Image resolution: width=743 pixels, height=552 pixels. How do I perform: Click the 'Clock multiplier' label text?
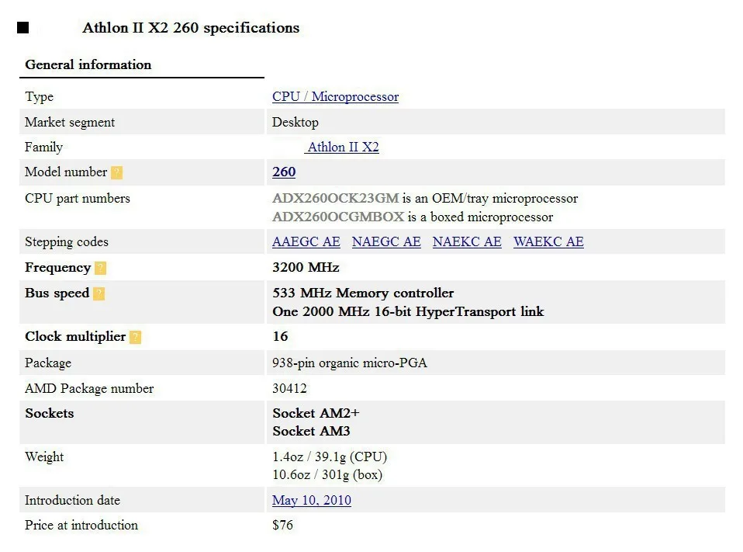[x=75, y=337]
